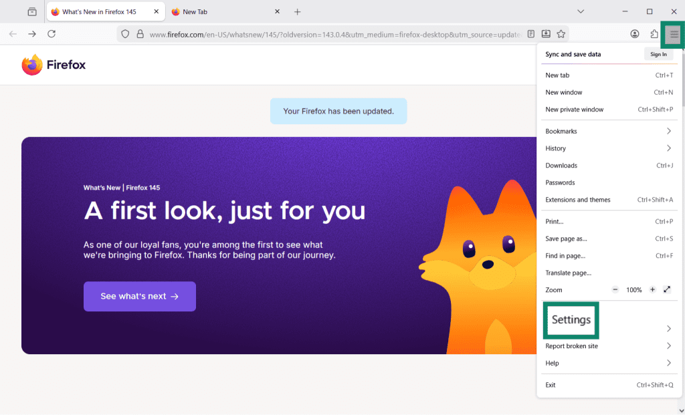This screenshot has height=415, width=685.
Task: Open the Extensions puzzle-piece icon
Action: click(x=654, y=34)
